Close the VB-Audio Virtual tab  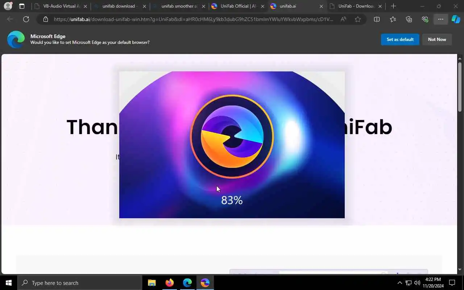pyautogui.click(x=86, y=6)
